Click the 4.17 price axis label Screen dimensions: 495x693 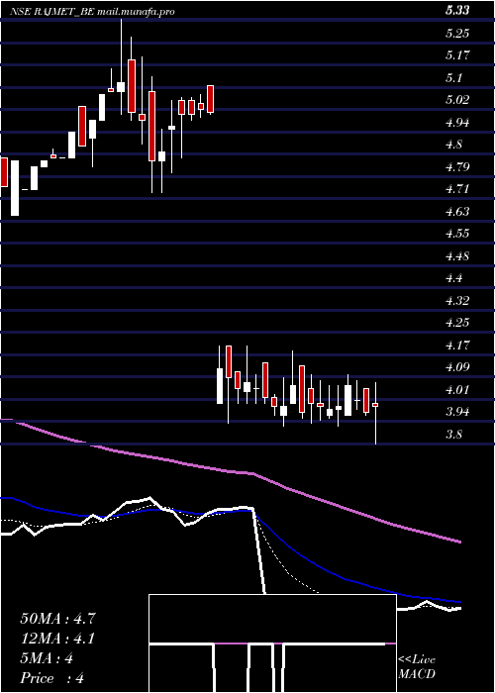coord(457,345)
